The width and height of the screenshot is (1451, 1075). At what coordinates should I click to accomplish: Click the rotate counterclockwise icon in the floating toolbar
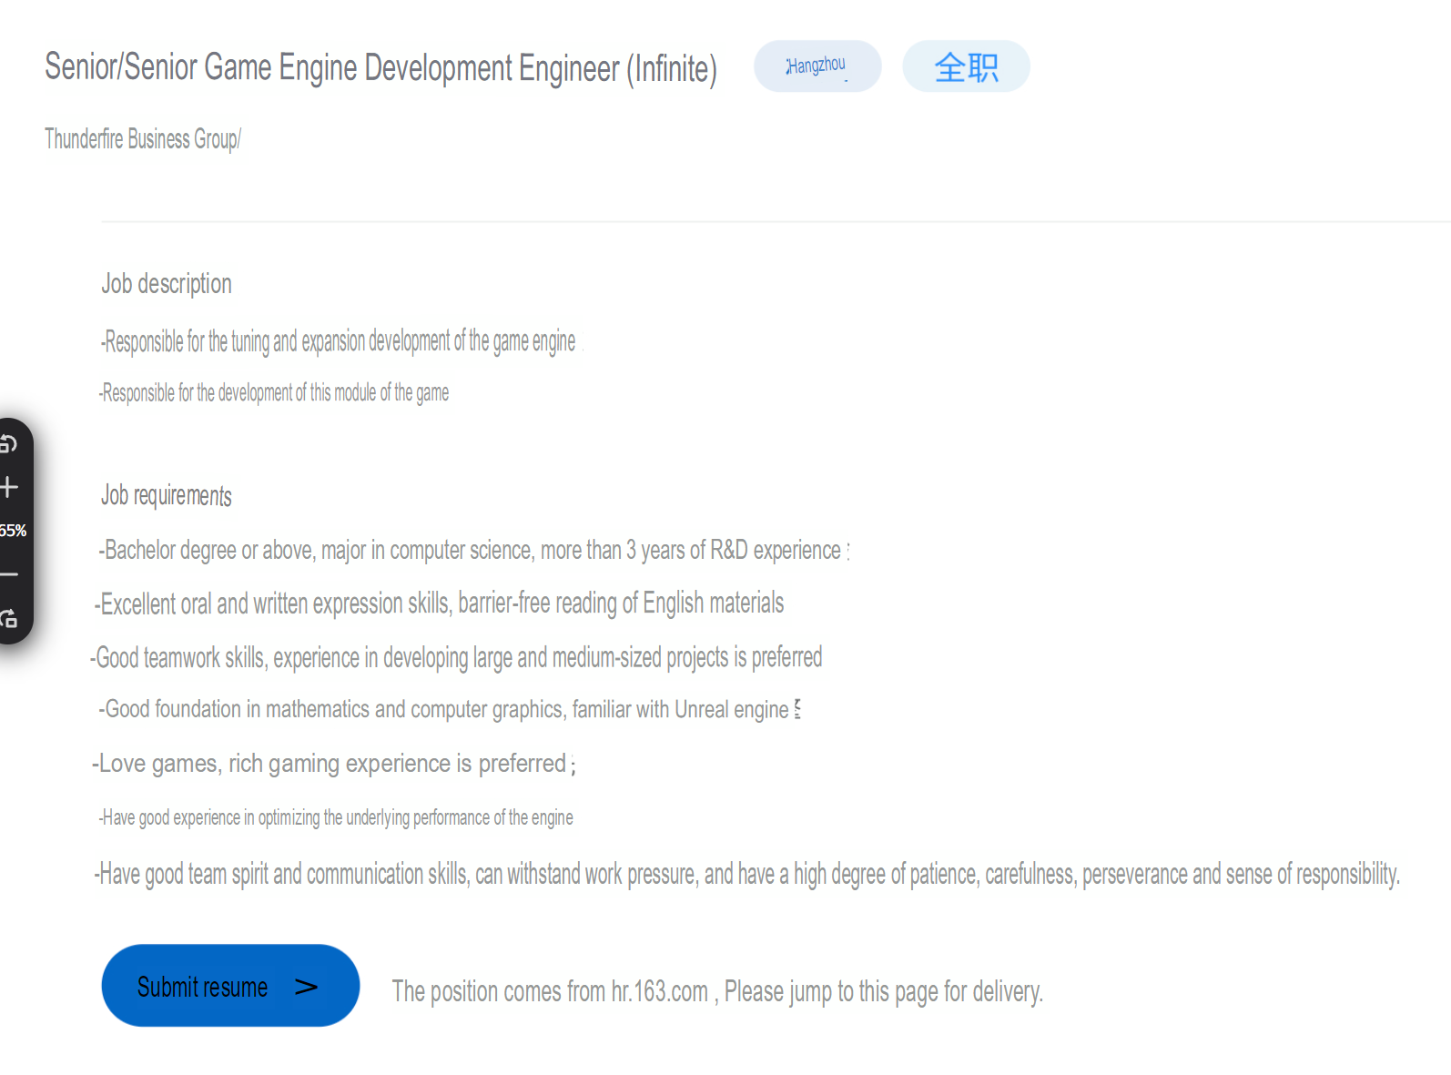[8, 443]
